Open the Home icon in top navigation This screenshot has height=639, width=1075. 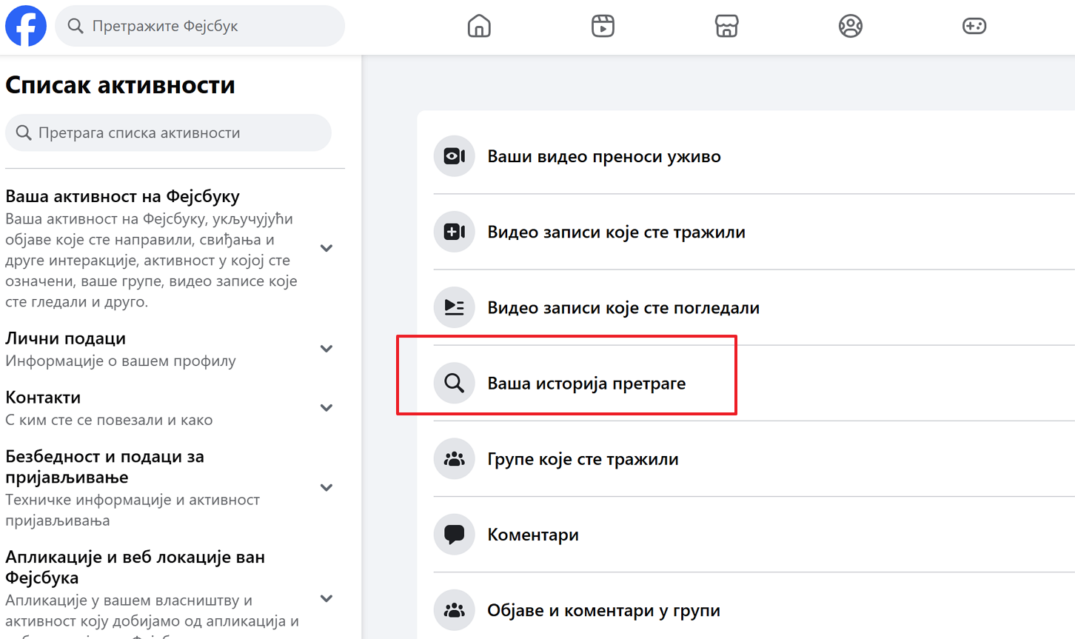479,27
